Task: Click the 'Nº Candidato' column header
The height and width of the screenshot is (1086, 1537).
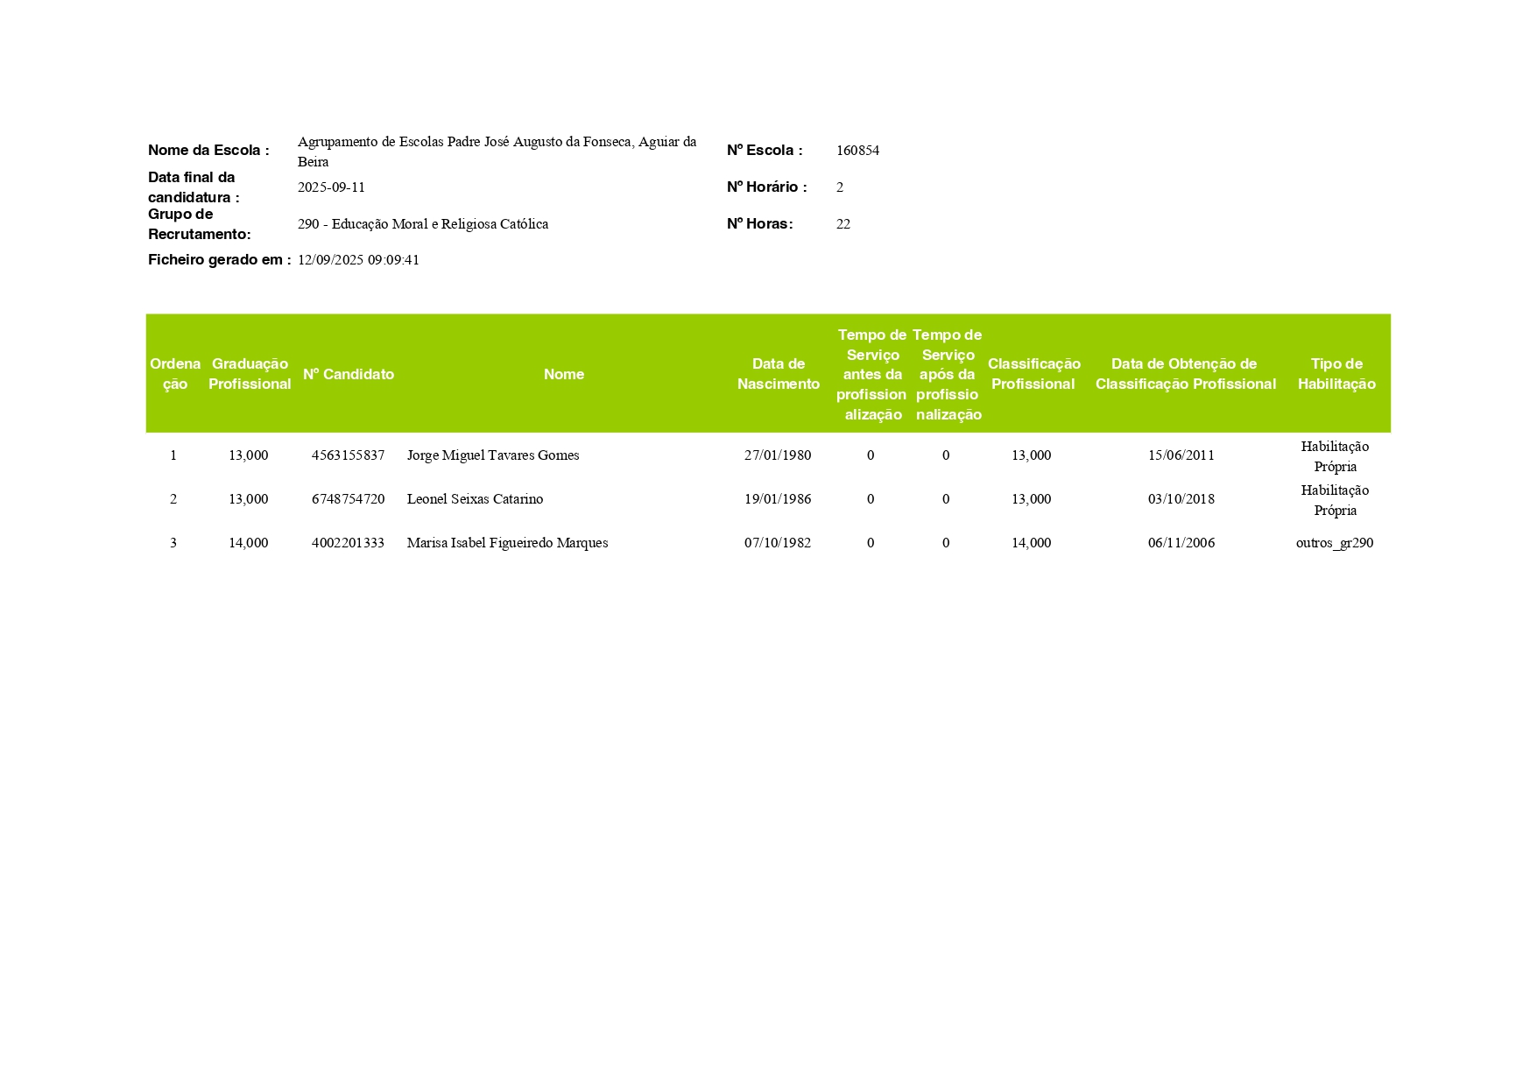Action: point(349,374)
